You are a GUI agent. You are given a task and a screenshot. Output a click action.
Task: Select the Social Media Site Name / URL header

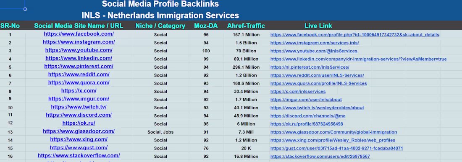[79, 26]
